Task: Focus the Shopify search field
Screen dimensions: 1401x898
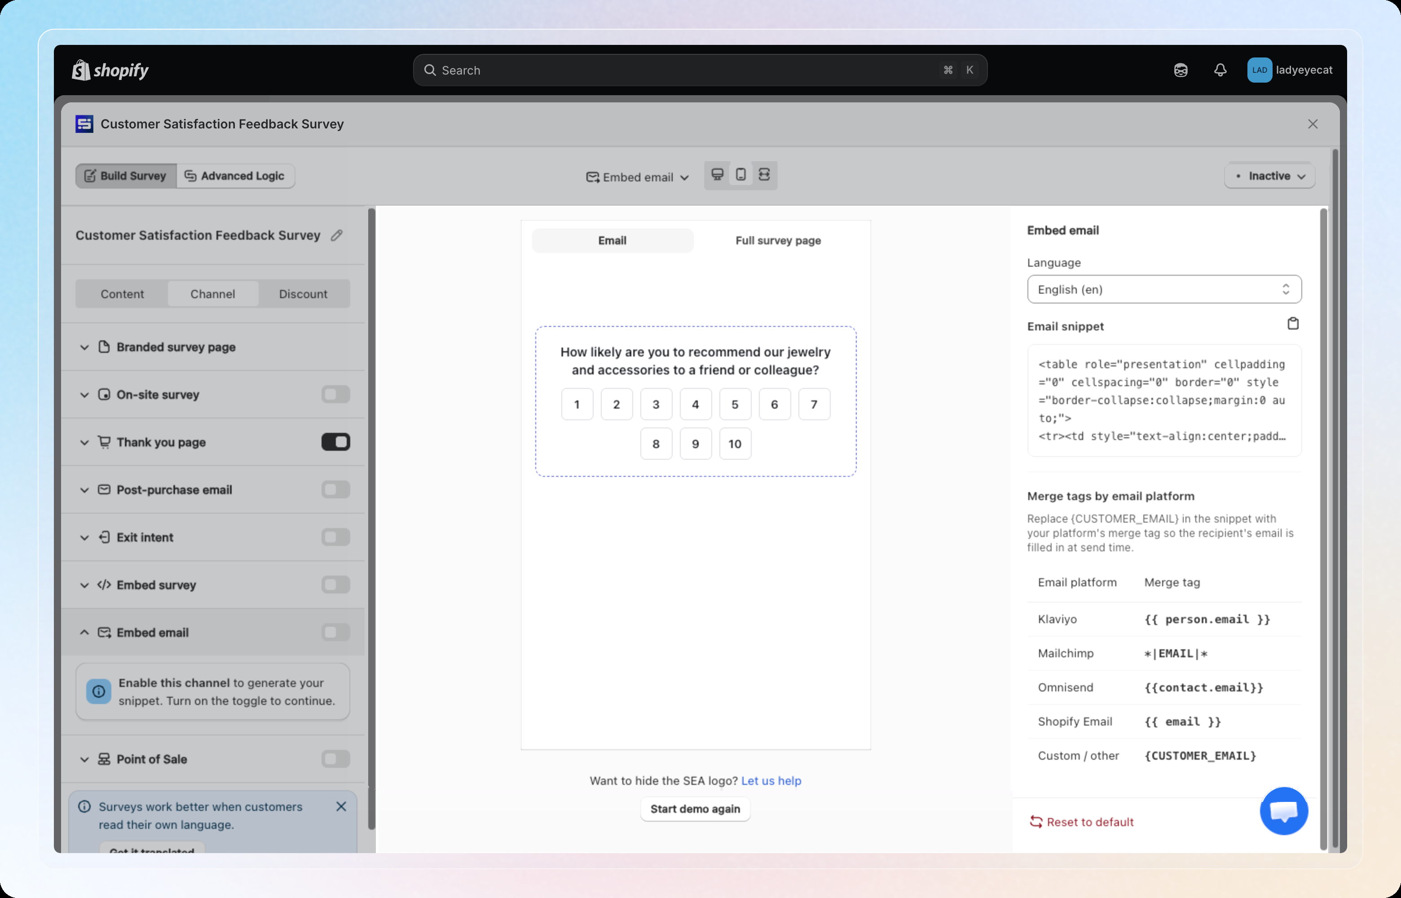Action: pos(700,70)
